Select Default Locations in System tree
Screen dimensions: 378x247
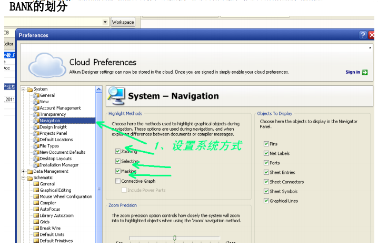click(x=56, y=140)
